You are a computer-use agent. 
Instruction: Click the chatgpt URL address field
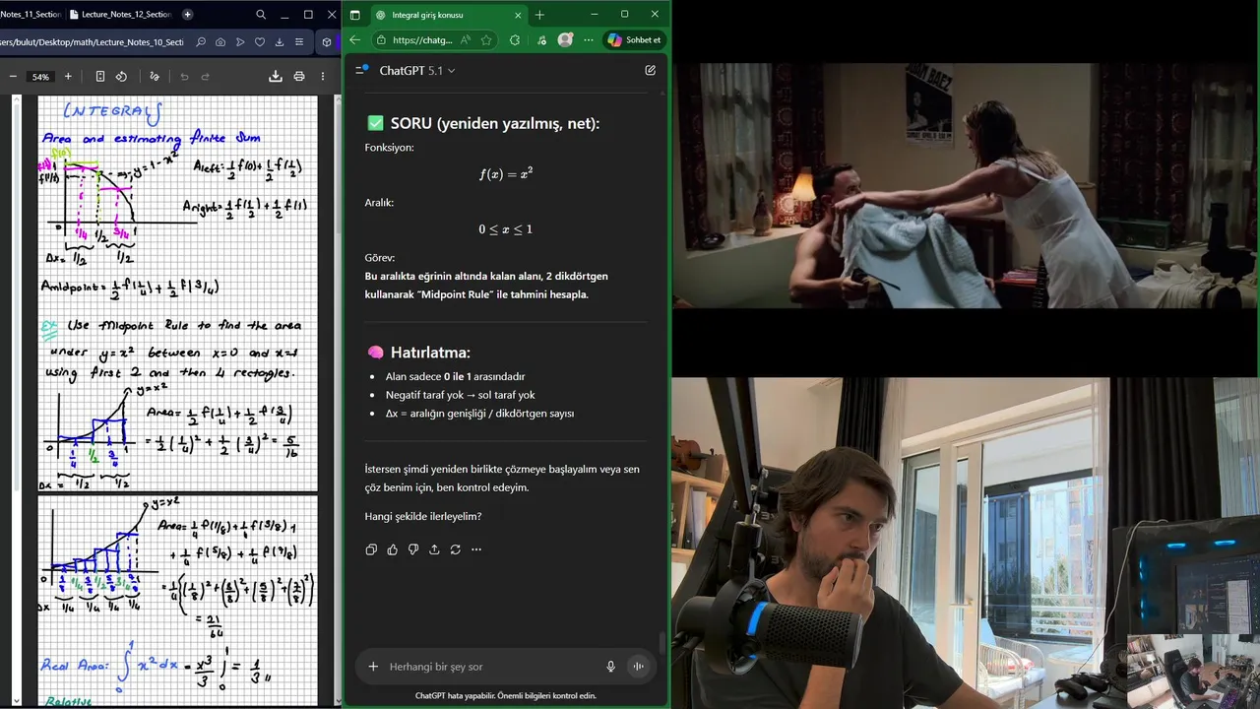pos(422,40)
